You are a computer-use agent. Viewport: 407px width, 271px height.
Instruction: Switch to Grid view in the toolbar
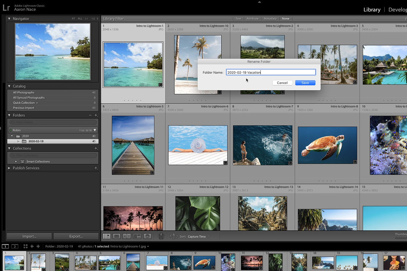point(106,236)
